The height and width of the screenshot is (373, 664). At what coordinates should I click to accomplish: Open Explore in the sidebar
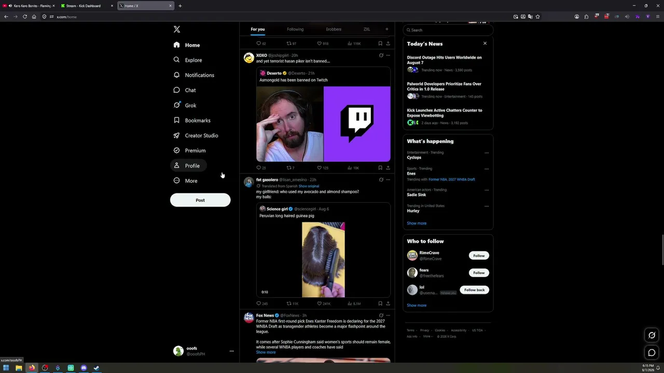(x=188, y=60)
